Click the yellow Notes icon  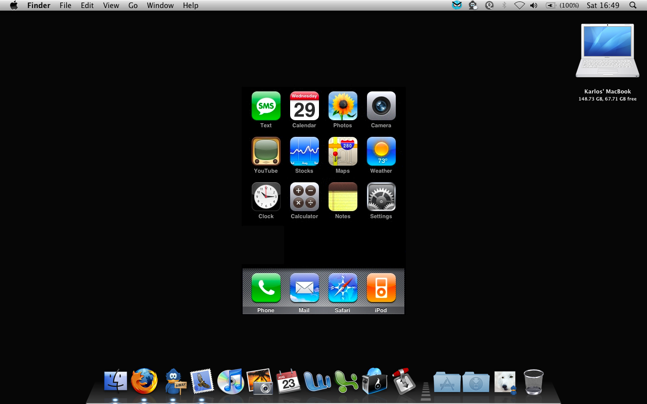click(343, 196)
